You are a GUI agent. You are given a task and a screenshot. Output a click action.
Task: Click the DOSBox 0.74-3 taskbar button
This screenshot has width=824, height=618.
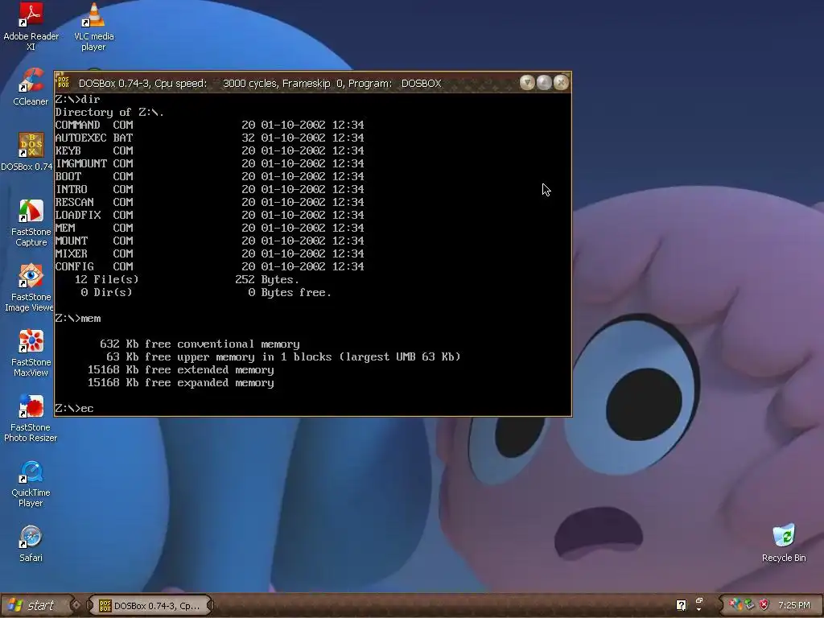(149, 605)
